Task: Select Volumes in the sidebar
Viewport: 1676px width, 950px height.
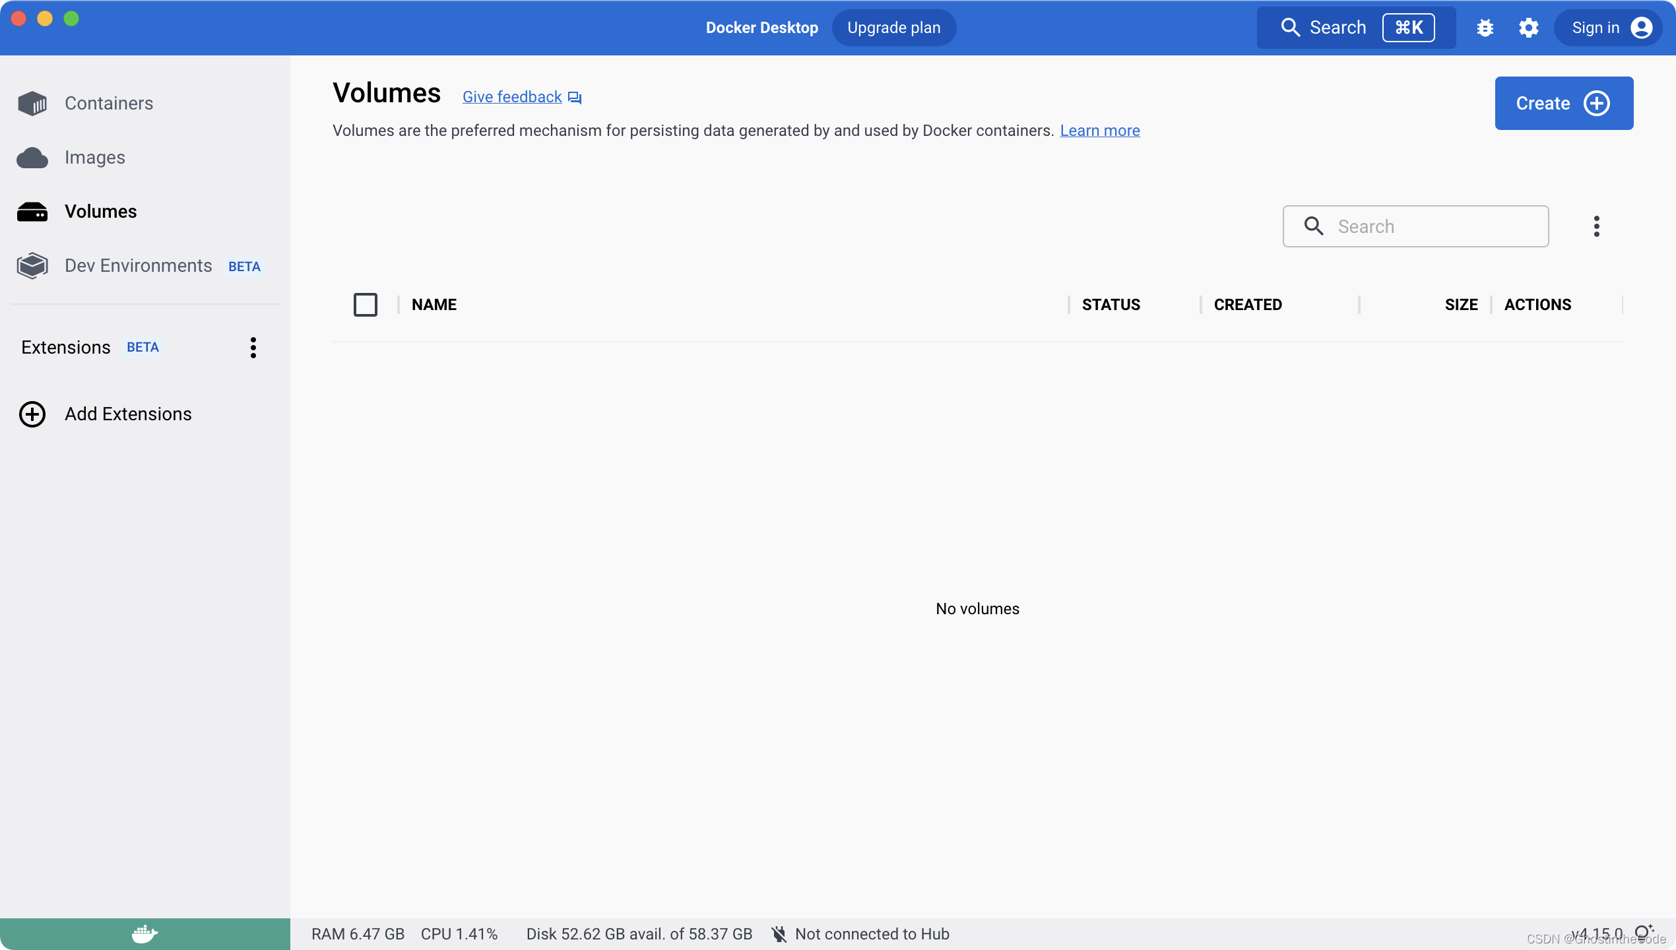Action: pyautogui.click(x=101, y=212)
